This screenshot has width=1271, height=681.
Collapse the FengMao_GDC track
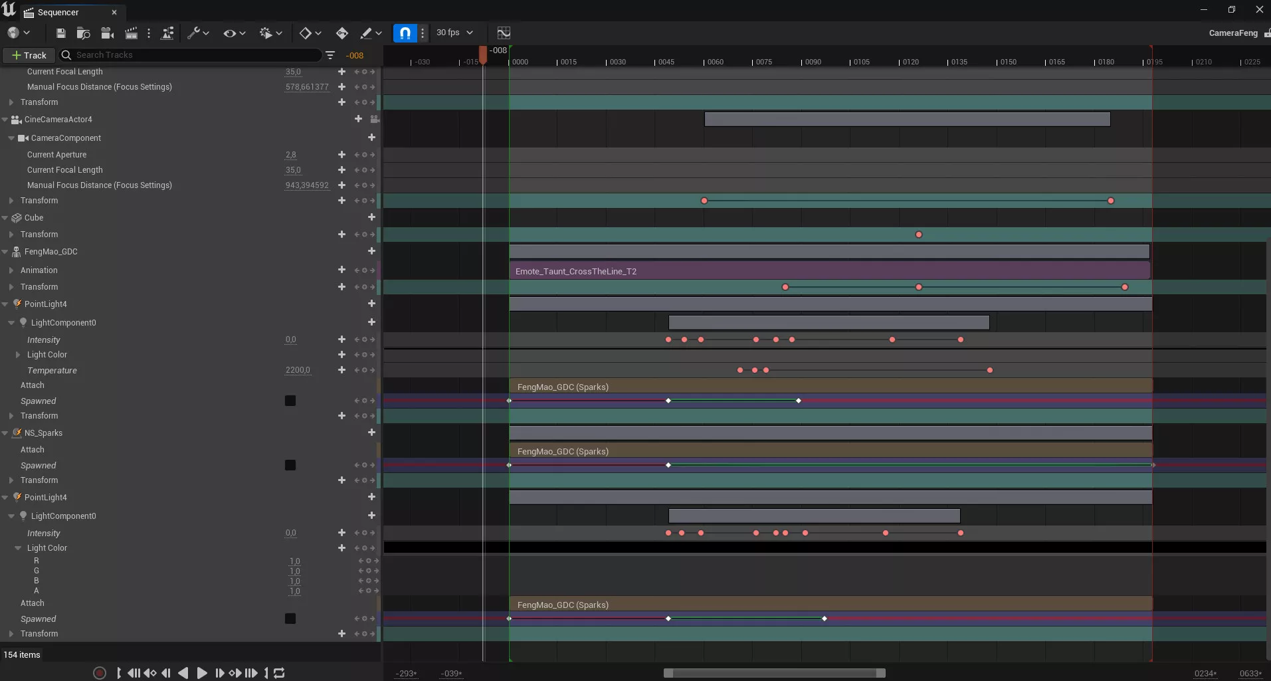tap(5, 252)
